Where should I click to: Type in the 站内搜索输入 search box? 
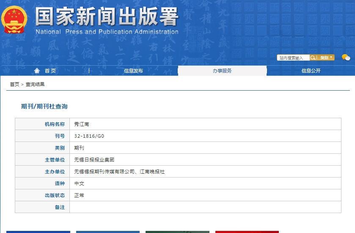tap(293, 58)
